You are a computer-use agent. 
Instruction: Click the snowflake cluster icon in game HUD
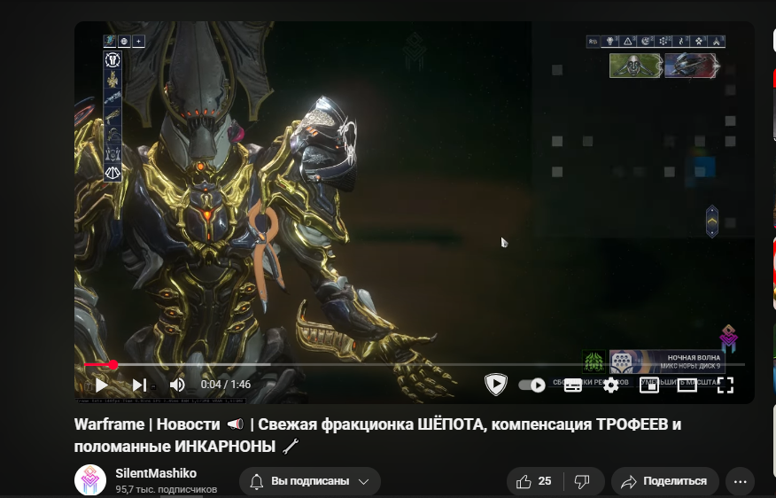663,42
